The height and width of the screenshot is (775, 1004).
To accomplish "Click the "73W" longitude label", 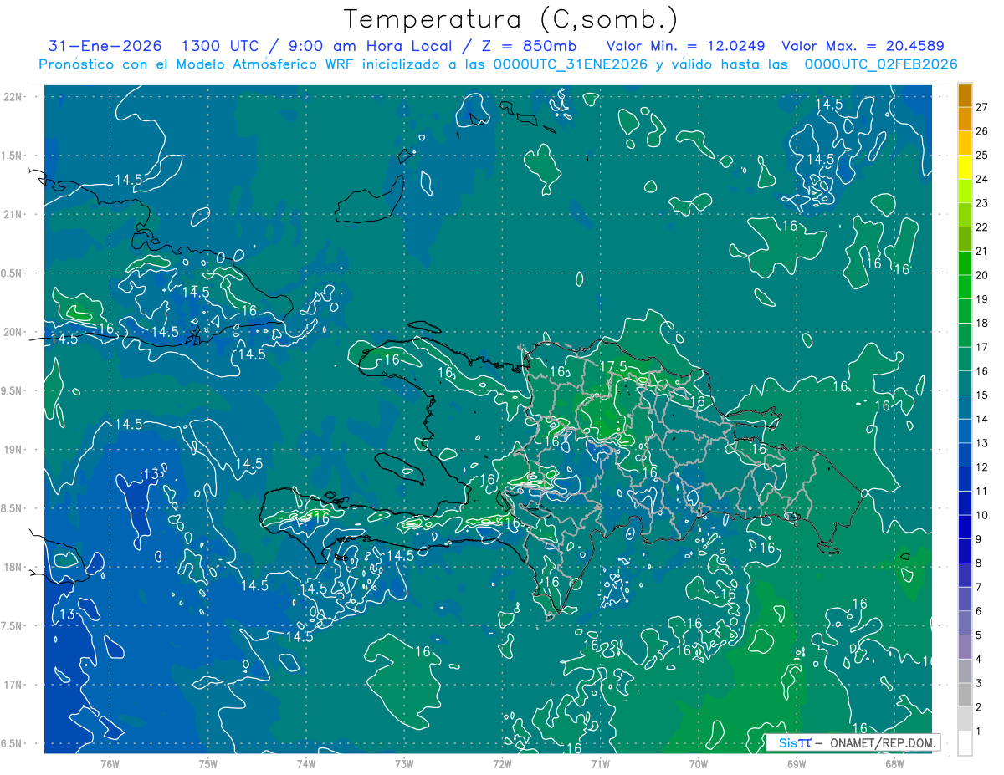I will pyautogui.click(x=404, y=763).
